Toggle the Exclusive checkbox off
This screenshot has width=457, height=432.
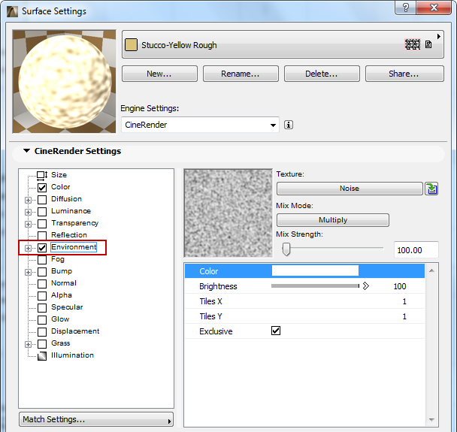point(276,331)
